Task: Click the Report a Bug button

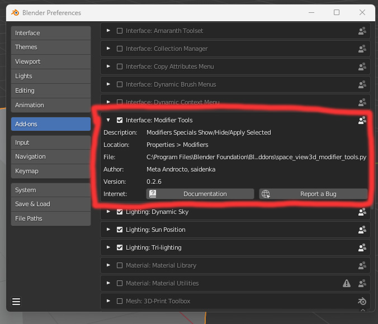Action: point(313,194)
